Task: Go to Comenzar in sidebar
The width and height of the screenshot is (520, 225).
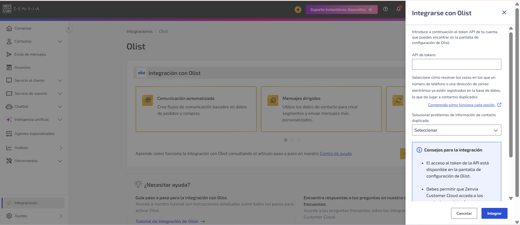Action: point(23,28)
